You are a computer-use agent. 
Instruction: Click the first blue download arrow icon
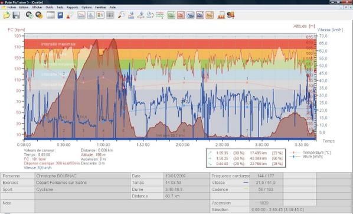pos(131,15)
